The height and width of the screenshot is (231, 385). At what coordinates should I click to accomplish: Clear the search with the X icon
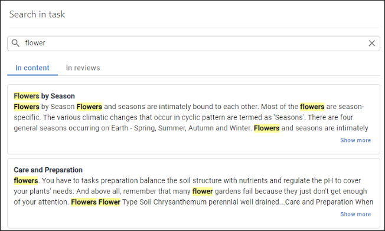coord(372,44)
